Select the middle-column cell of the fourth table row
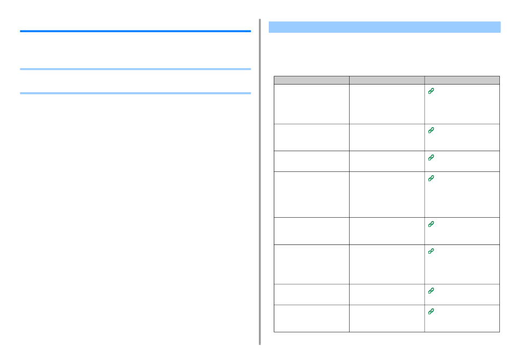 pyautogui.click(x=387, y=194)
